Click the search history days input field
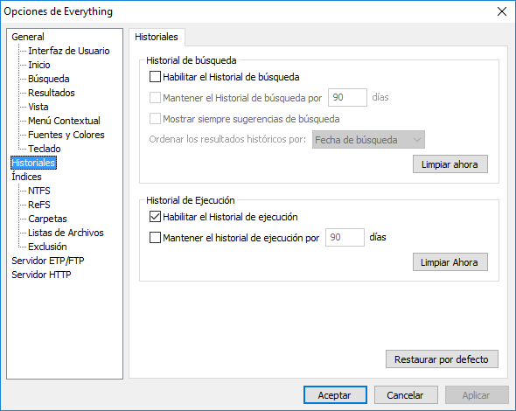516x411 pixels. 347,97
